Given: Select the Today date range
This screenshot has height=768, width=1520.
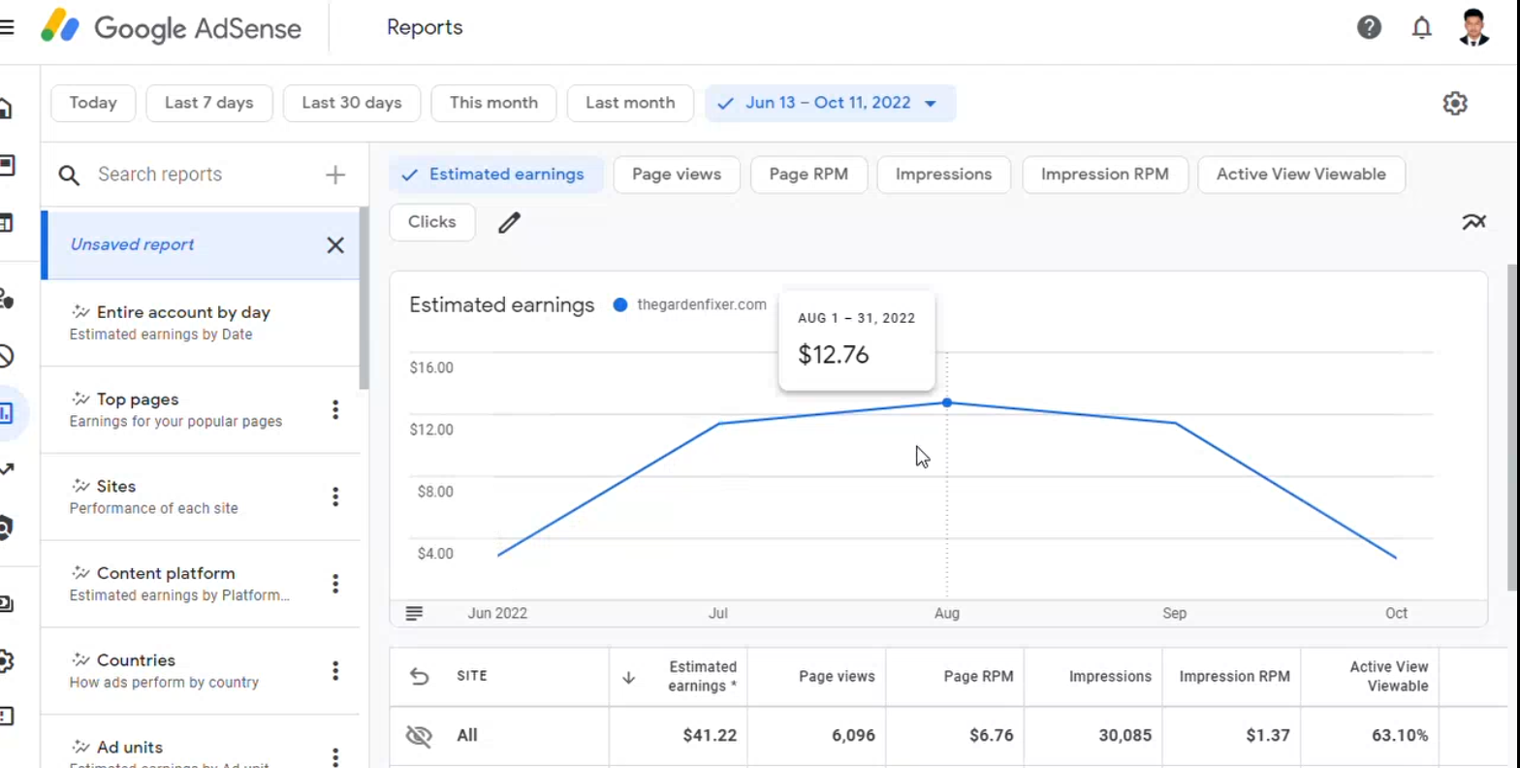Looking at the screenshot, I should coord(93,103).
